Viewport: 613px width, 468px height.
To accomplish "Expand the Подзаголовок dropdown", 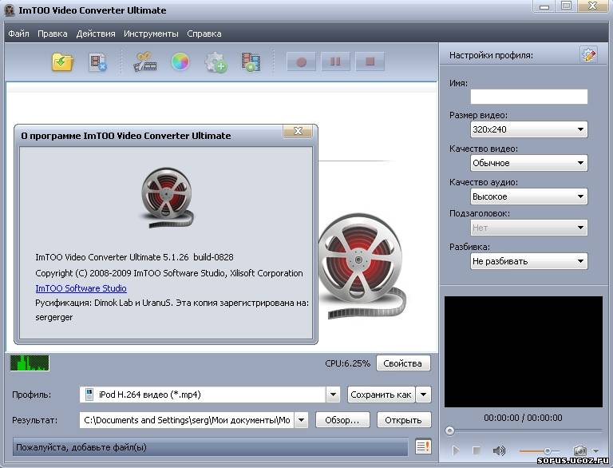I will click(x=529, y=228).
